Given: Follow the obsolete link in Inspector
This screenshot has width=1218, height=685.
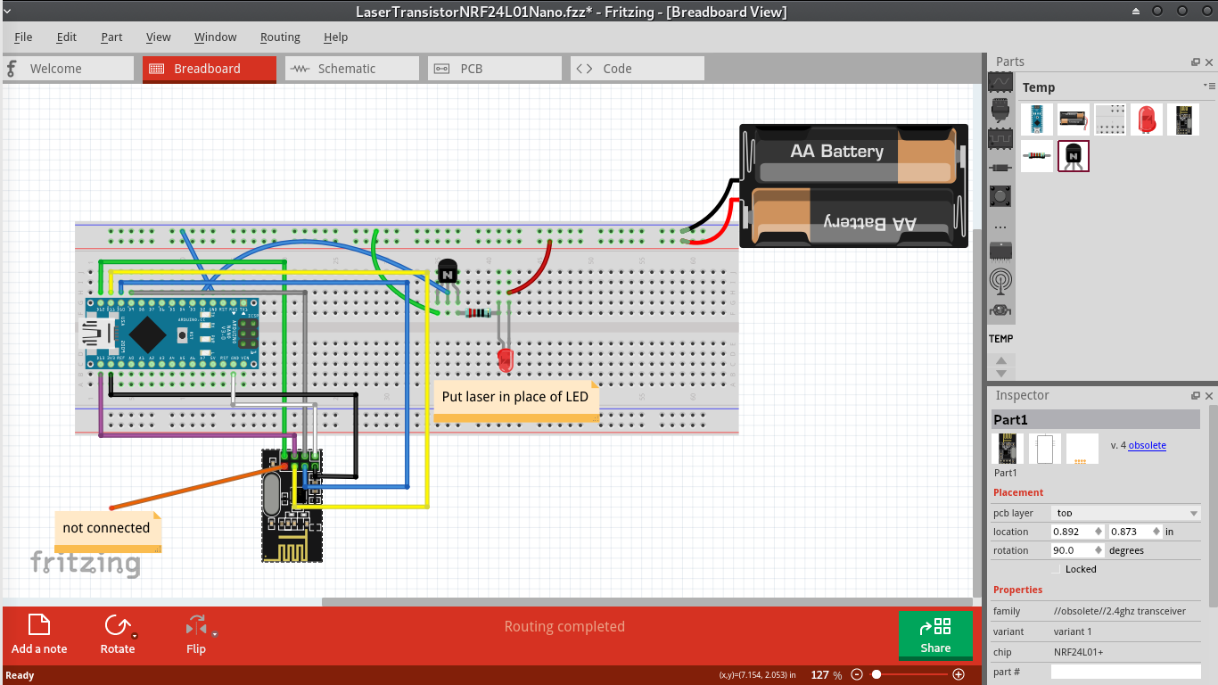Looking at the screenshot, I should click(x=1147, y=445).
